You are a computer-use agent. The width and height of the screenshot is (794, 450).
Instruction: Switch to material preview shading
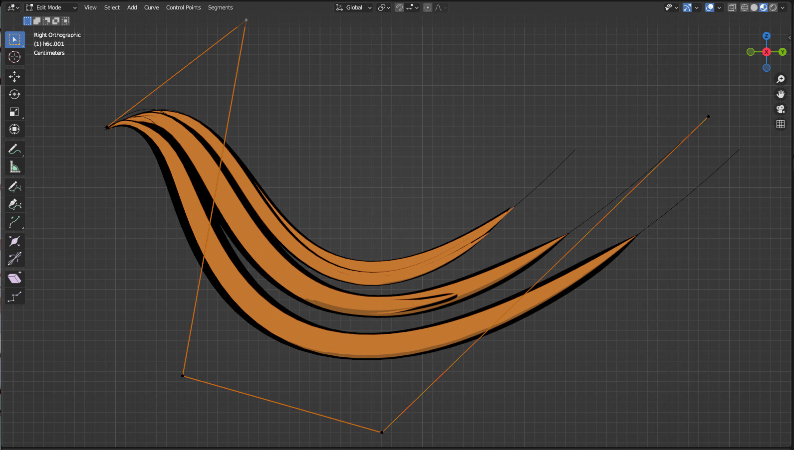764,7
